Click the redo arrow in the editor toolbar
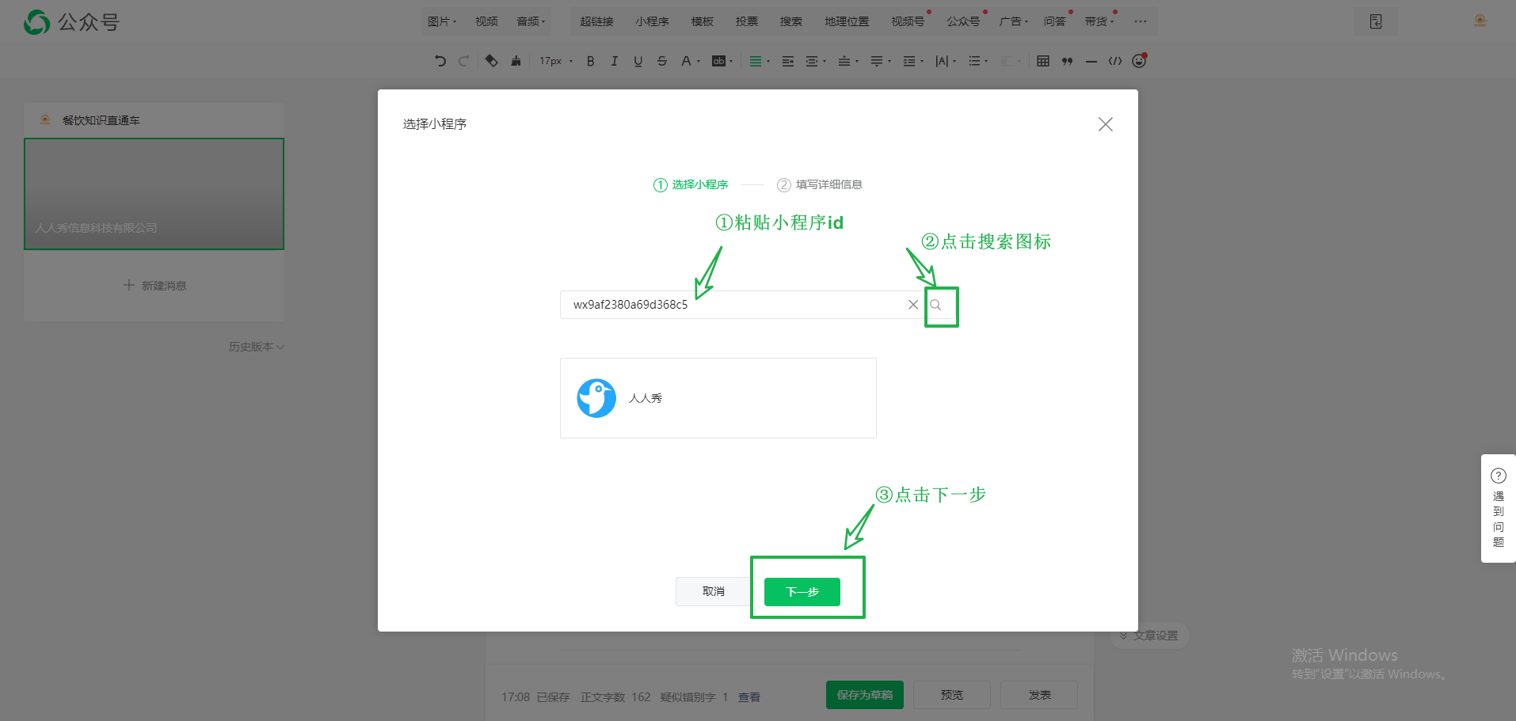The image size is (1516, 721). [x=464, y=61]
